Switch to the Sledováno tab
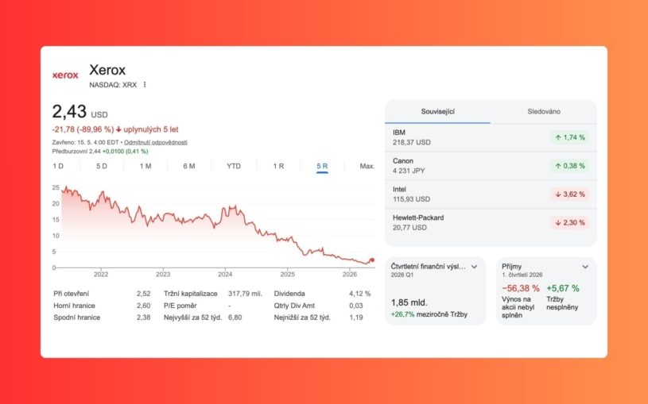The height and width of the screenshot is (404, 648). click(x=544, y=111)
